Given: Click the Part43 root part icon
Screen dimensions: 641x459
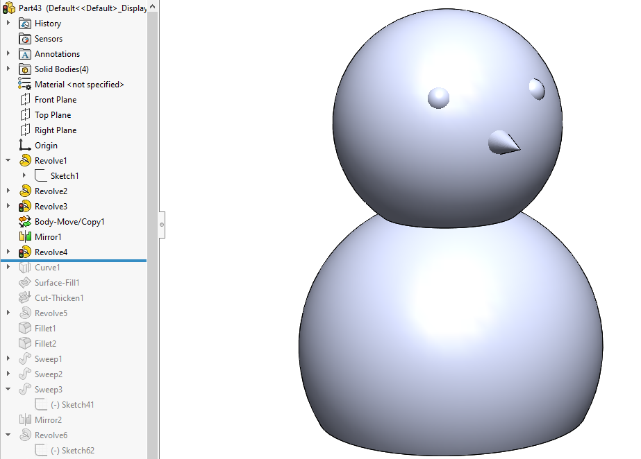Looking at the screenshot, I should click(x=9, y=8).
